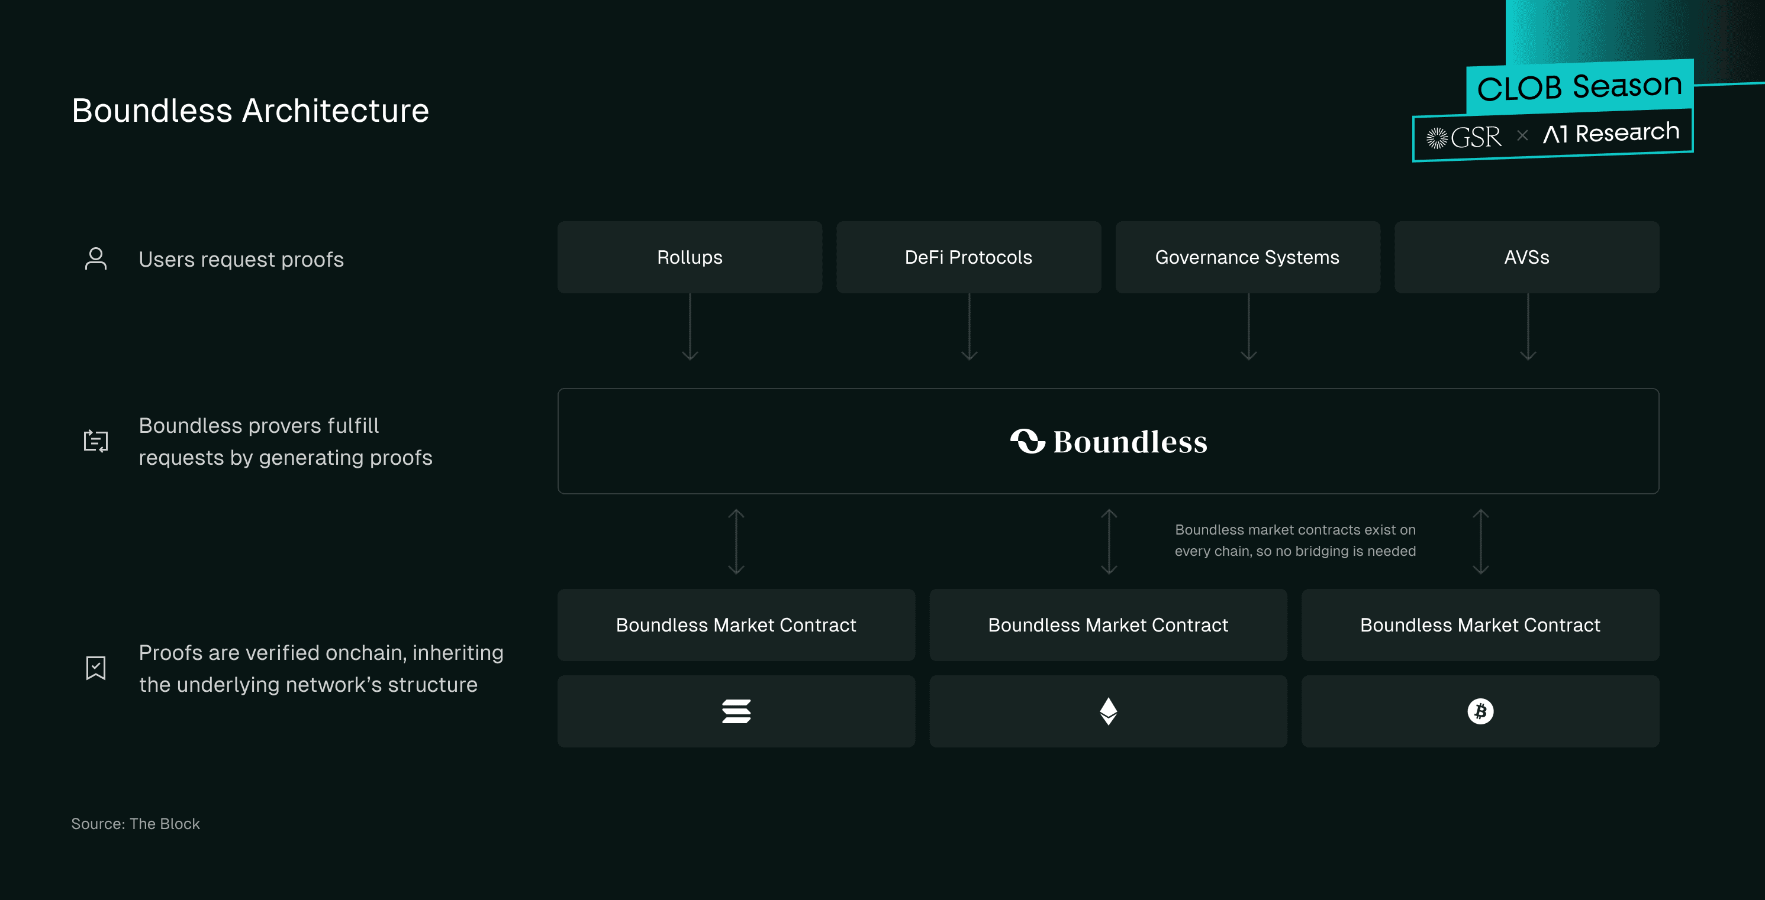
Task: Click the GSR sunburst logo
Action: pyautogui.click(x=1437, y=138)
